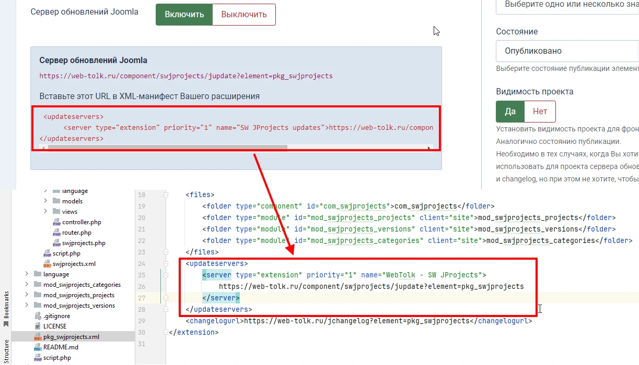Collapse the updateservers fold marker on line 24
The width and height of the screenshot is (639, 365).
click(166, 264)
